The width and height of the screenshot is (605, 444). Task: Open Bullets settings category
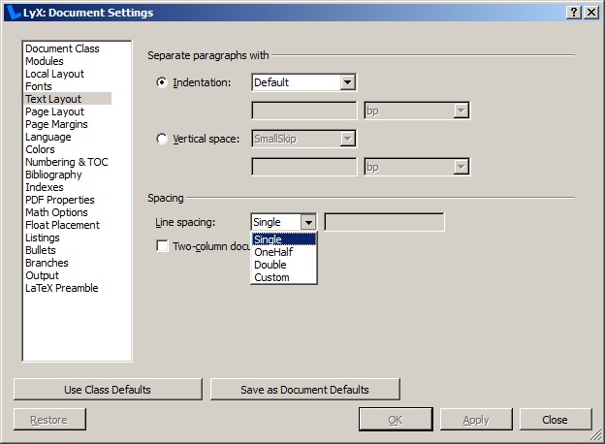point(41,250)
